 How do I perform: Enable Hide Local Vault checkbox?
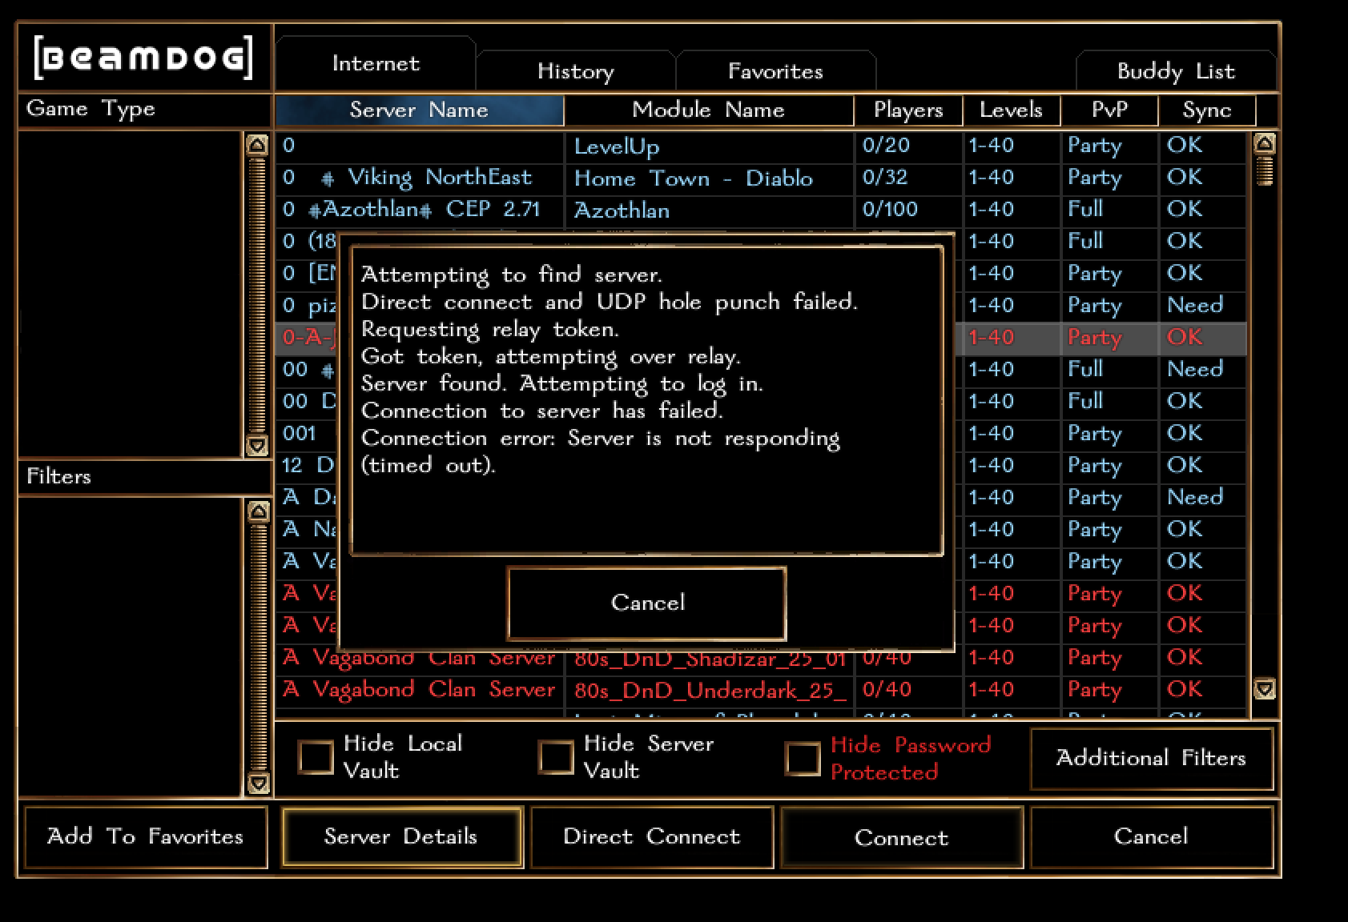pyautogui.click(x=316, y=757)
